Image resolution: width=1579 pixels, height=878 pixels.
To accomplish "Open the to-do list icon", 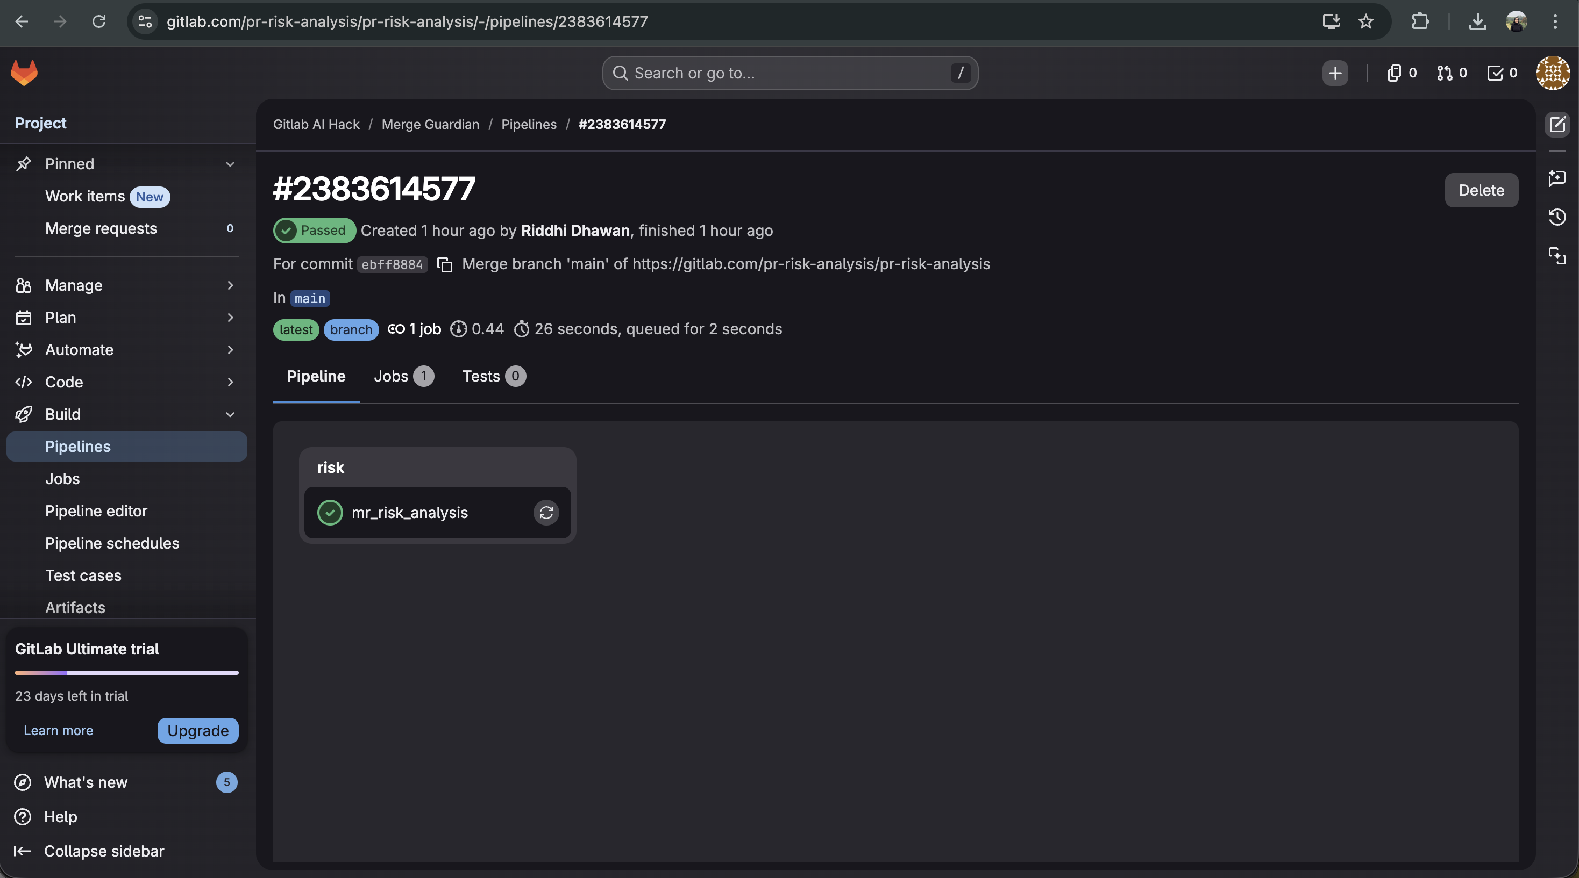I will pyautogui.click(x=1501, y=74).
